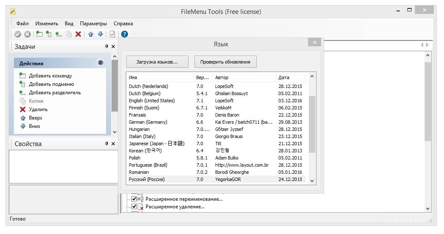Click the Добавить команду action link

pyautogui.click(x=51, y=76)
